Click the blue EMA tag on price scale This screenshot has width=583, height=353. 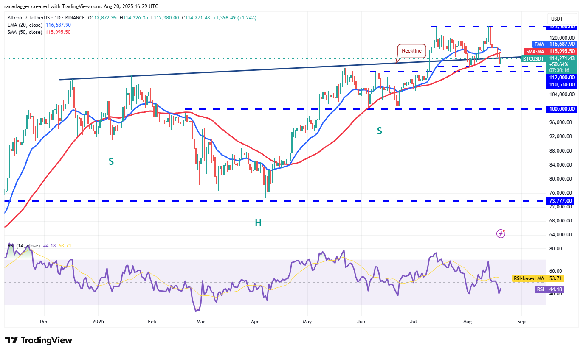[x=538, y=44]
